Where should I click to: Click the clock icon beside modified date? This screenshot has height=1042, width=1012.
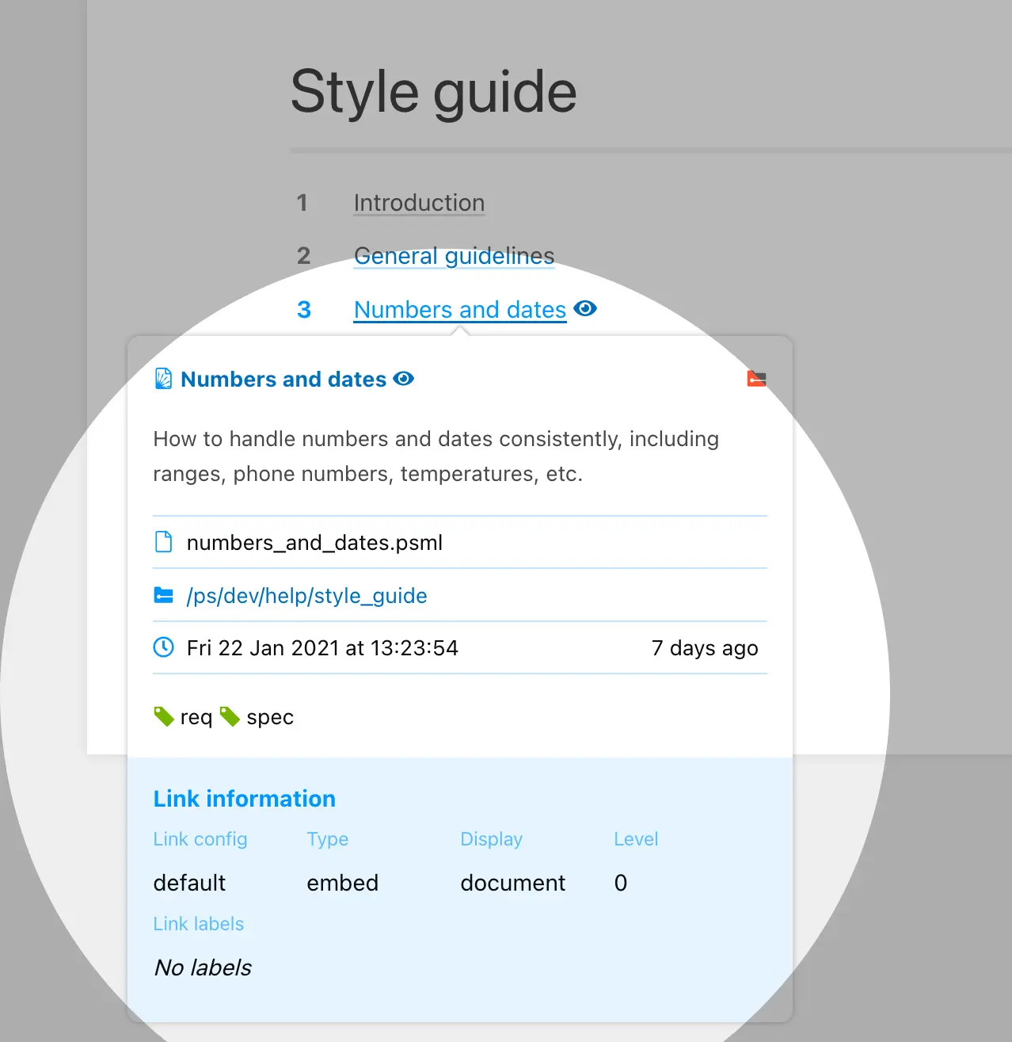(x=163, y=647)
